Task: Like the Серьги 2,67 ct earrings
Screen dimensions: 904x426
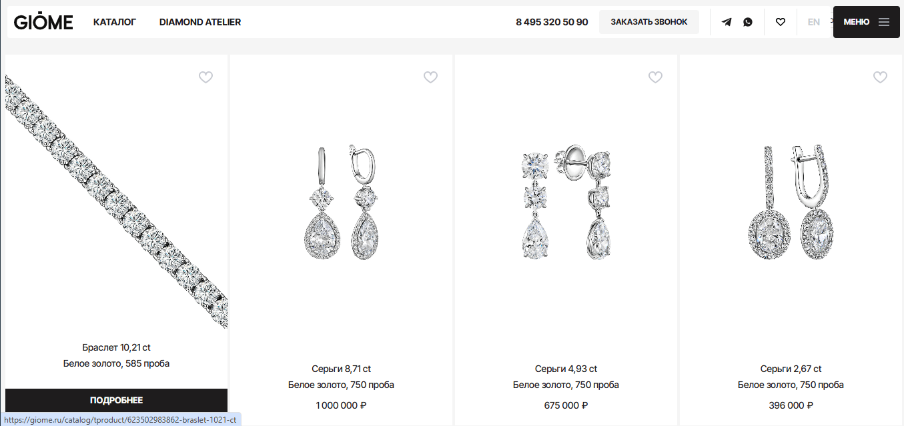Action: tap(881, 77)
